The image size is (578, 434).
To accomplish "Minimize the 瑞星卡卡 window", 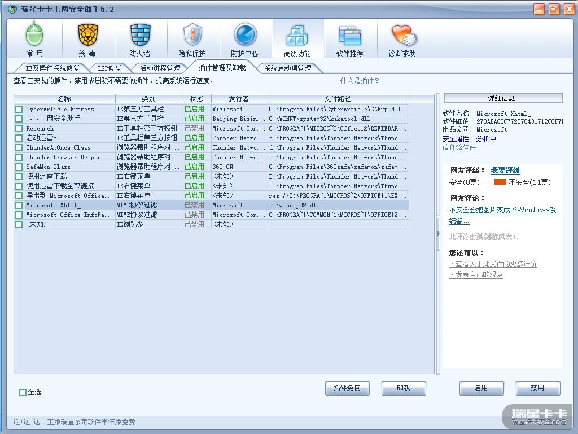I will [x=538, y=9].
